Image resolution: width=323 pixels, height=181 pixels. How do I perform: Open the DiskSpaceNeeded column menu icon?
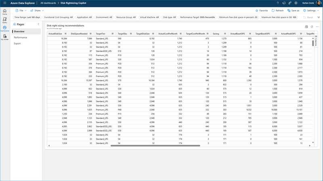(x=90, y=34)
